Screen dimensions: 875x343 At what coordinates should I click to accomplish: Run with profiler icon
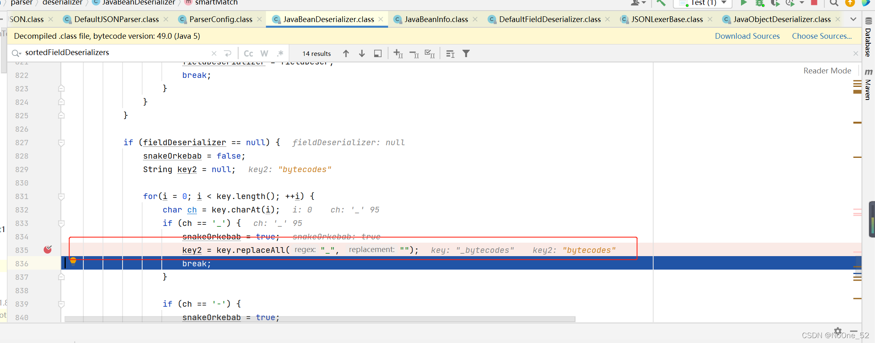pyautogui.click(x=790, y=2)
